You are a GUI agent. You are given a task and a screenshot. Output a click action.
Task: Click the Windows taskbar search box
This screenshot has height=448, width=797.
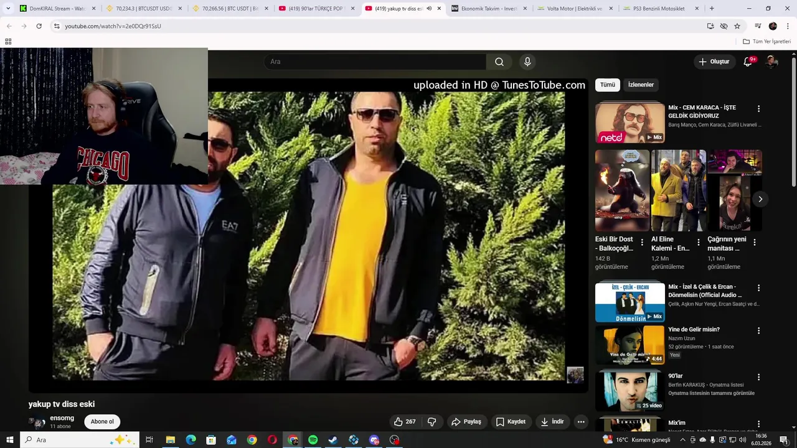(x=79, y=440)
